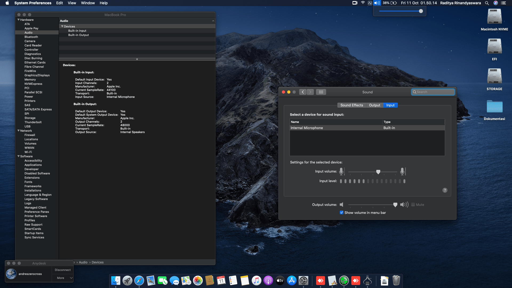
Task: Collapse the Devices disclosure triangle
Action: point(62,26)
